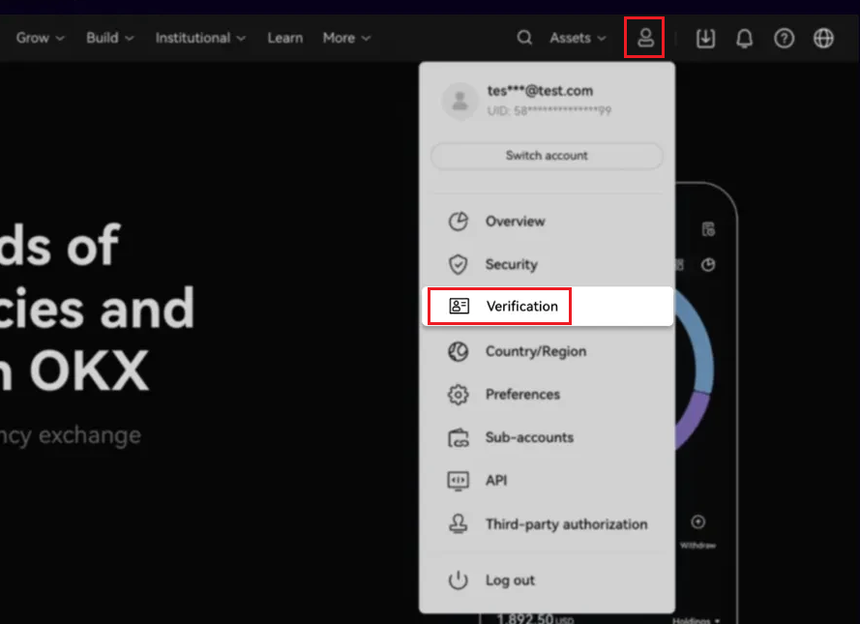Image resolution: width=860 pixels, height=624 pixels.
Task: Click the API monitor icon
Action: [x=458, y=481]
